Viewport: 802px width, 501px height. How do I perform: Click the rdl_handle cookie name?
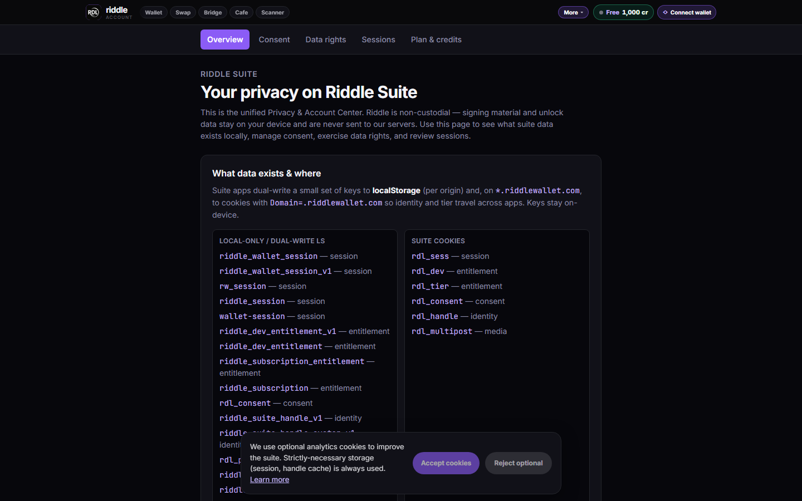pyautogui.click(x=435, y=316)
